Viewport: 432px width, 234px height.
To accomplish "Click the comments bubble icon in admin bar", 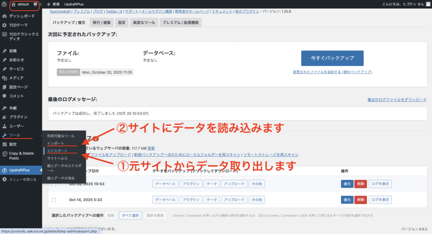I will 35,4.
